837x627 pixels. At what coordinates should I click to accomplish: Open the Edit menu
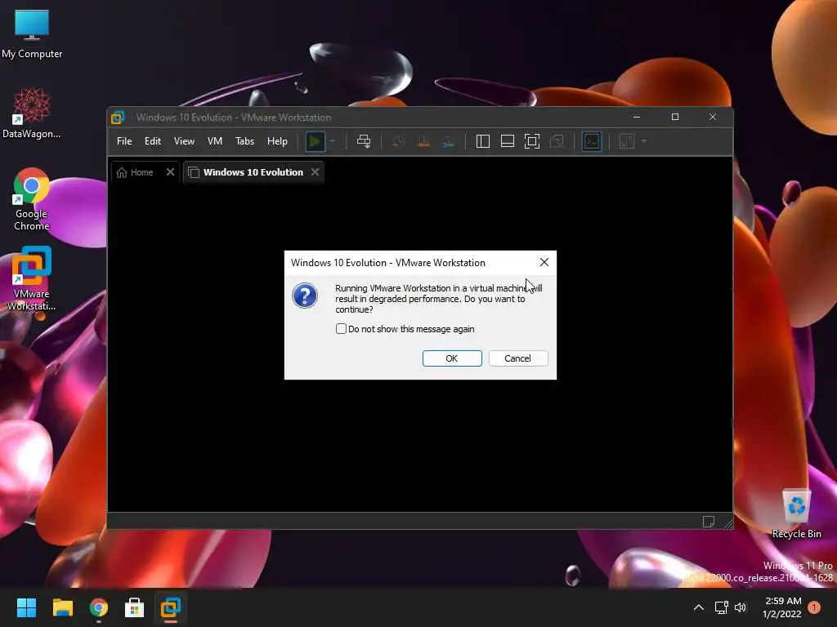(x=153, y=141)
